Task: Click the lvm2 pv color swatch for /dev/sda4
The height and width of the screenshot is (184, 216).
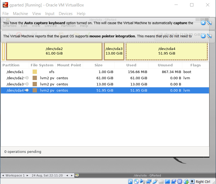Action: 35,90
